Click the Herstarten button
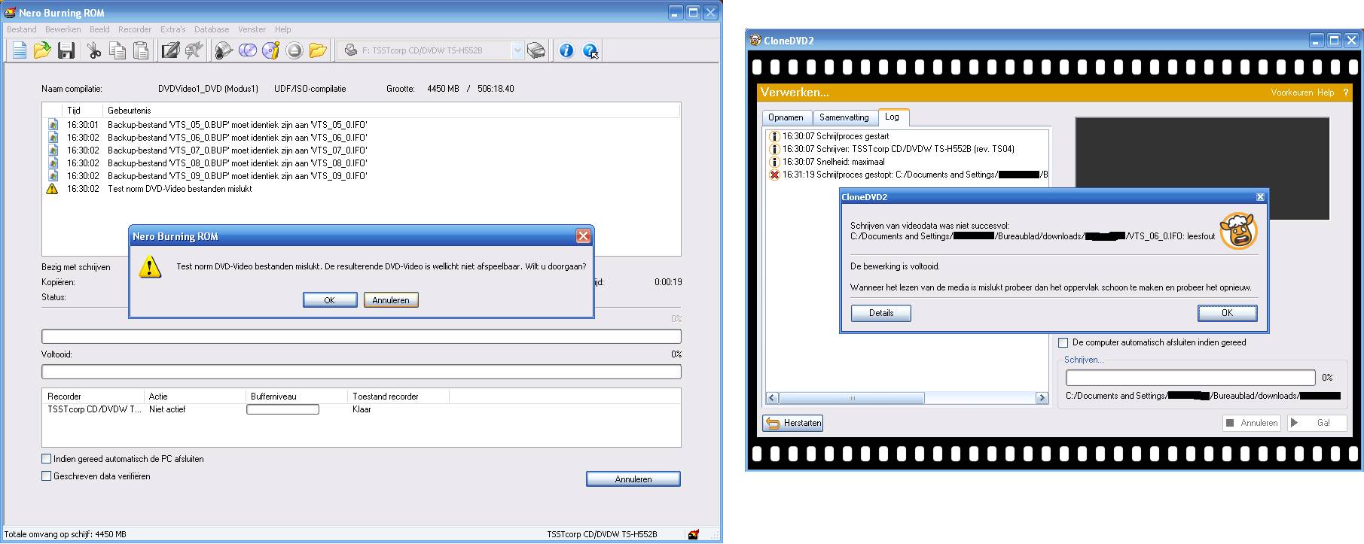The width and height of the screenshot is (1364, 544). pyautogui.click(x=793, y=423)
